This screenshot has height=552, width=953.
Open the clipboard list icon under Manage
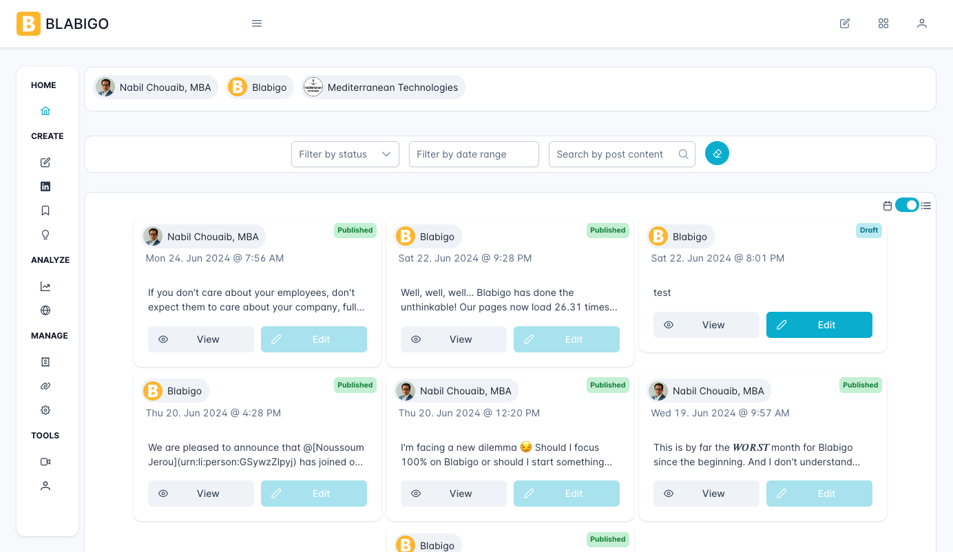coord(45,362)
